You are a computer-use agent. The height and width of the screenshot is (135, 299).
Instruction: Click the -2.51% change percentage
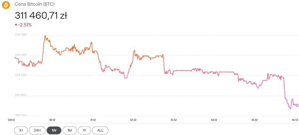coord(25,25)
